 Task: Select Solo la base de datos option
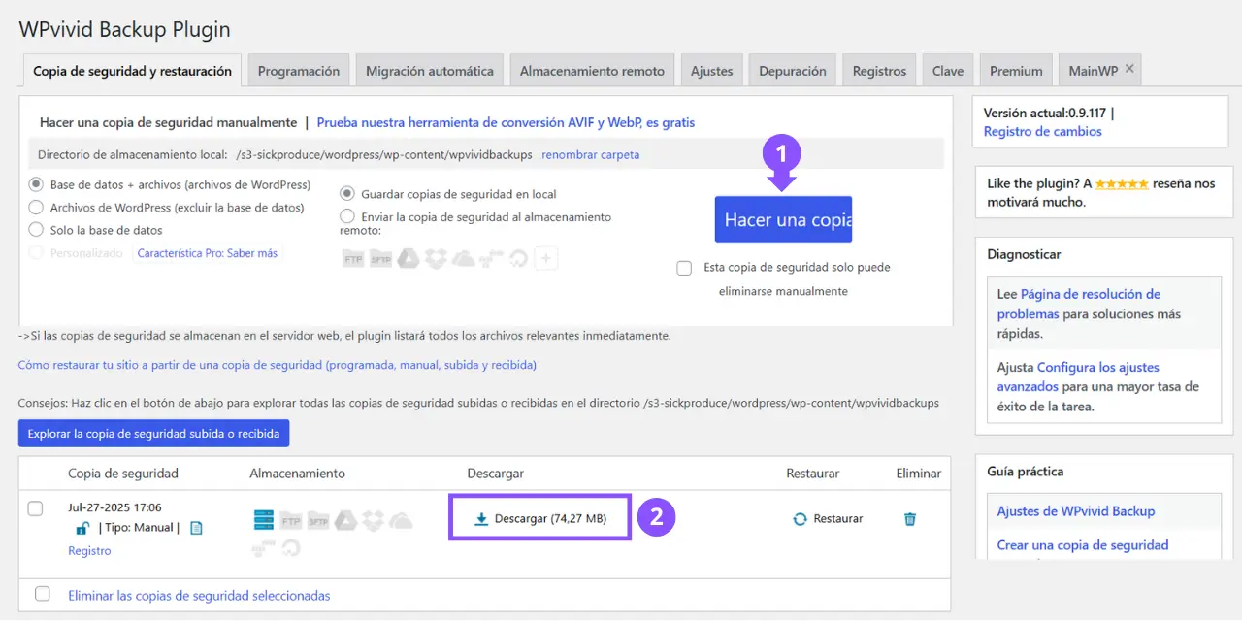coord(36,230)
